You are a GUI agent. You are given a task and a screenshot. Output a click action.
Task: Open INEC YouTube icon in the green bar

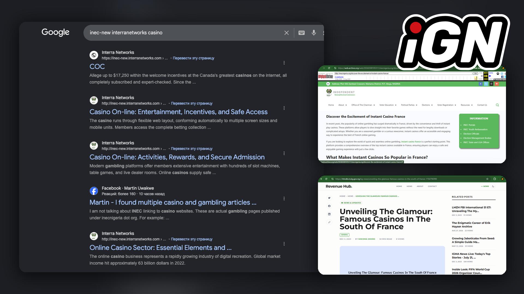pyautogui.click(x=497, y=84)
